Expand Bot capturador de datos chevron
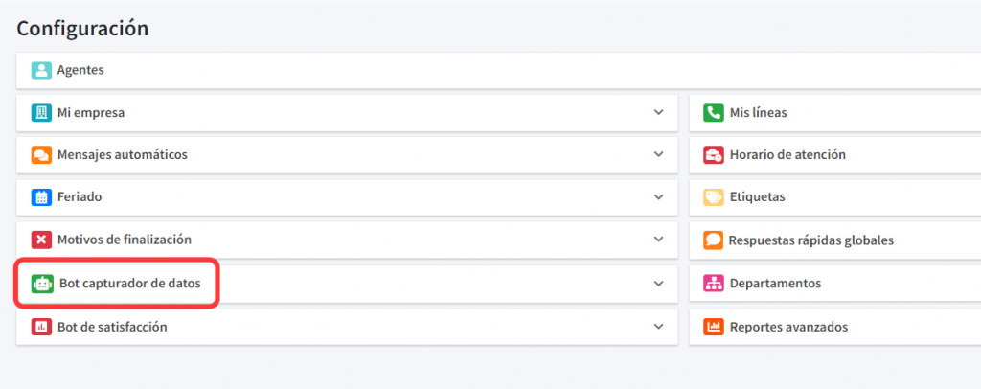 pyautogui.click(x=658, y=284)
